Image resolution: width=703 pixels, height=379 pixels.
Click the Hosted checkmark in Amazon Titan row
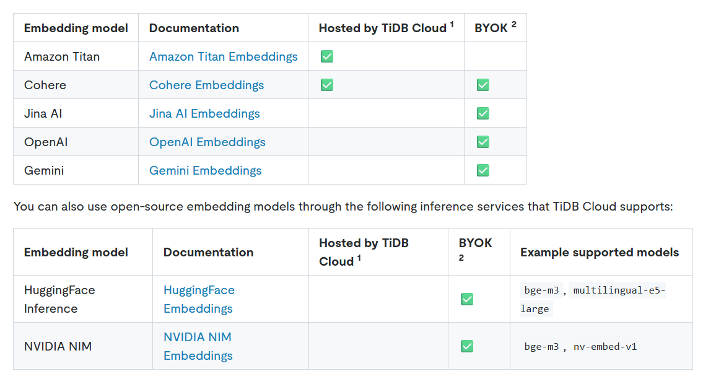(x=327, y=56)
